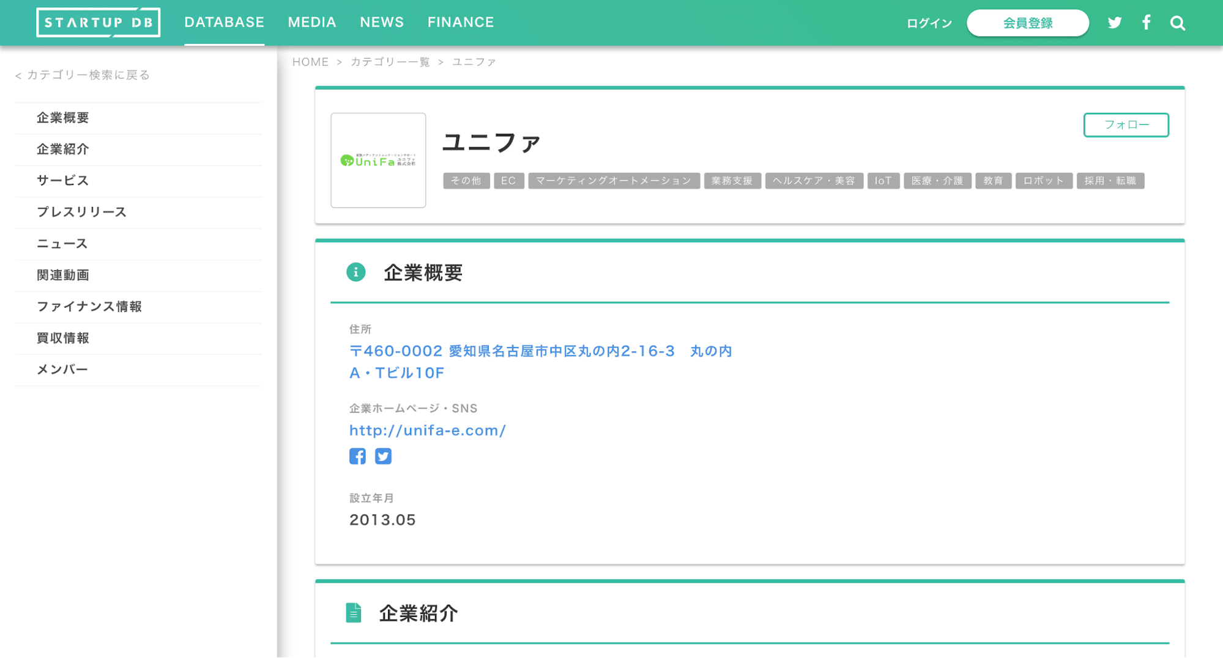Select メンバー in the sidebar
Viewport: 1223px width, 658px height.
pyautogui.click(x=138, y=370)
